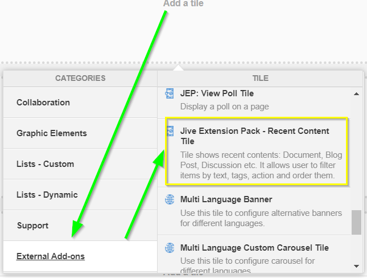The image size is (367, 278).
Task: Click the tile list scrollbar thumb
Action: (356, 222)
